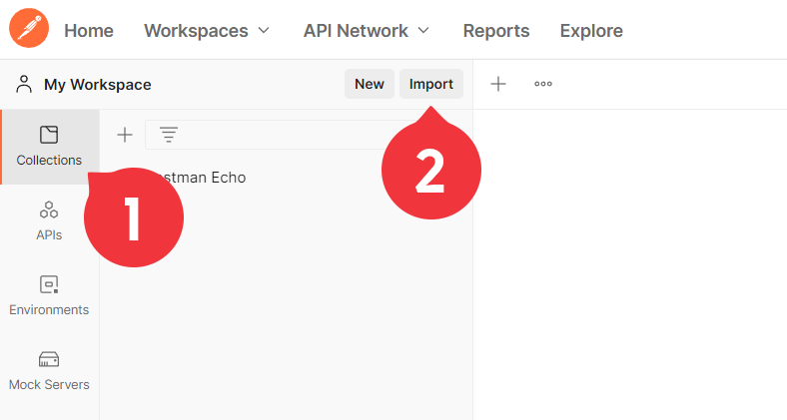Click the collections filter icon
787x420 pixels.
(x=169, y=135)
